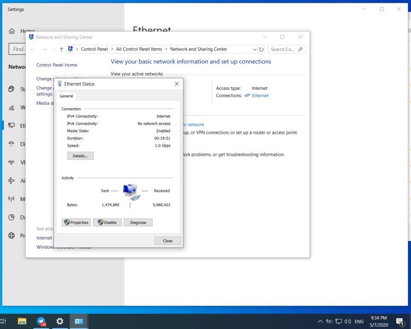Click the Up arrow in Network and Sharing Center

(61, 49)
